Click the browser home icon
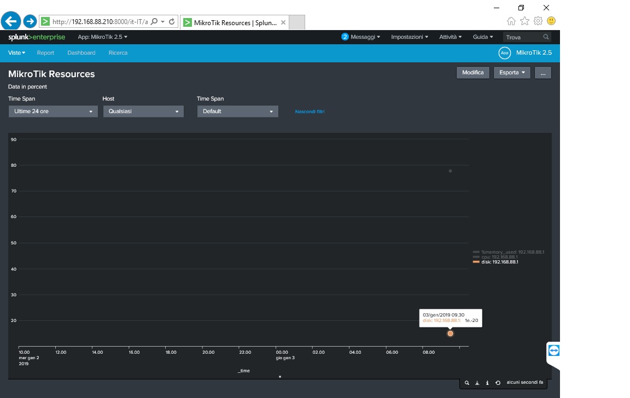630x398 pixels. [x=511, y=21]
